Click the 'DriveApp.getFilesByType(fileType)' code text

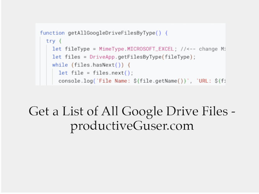click(x=141, y=57)
